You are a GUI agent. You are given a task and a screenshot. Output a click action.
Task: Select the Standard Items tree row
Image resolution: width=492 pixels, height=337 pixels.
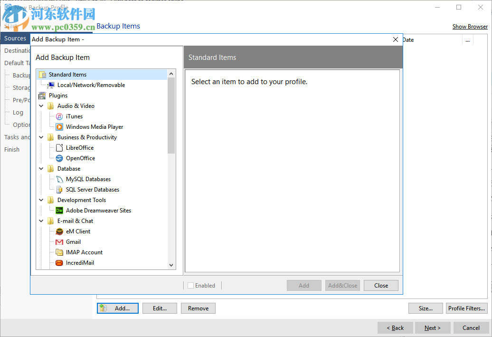tap(102, 75)
